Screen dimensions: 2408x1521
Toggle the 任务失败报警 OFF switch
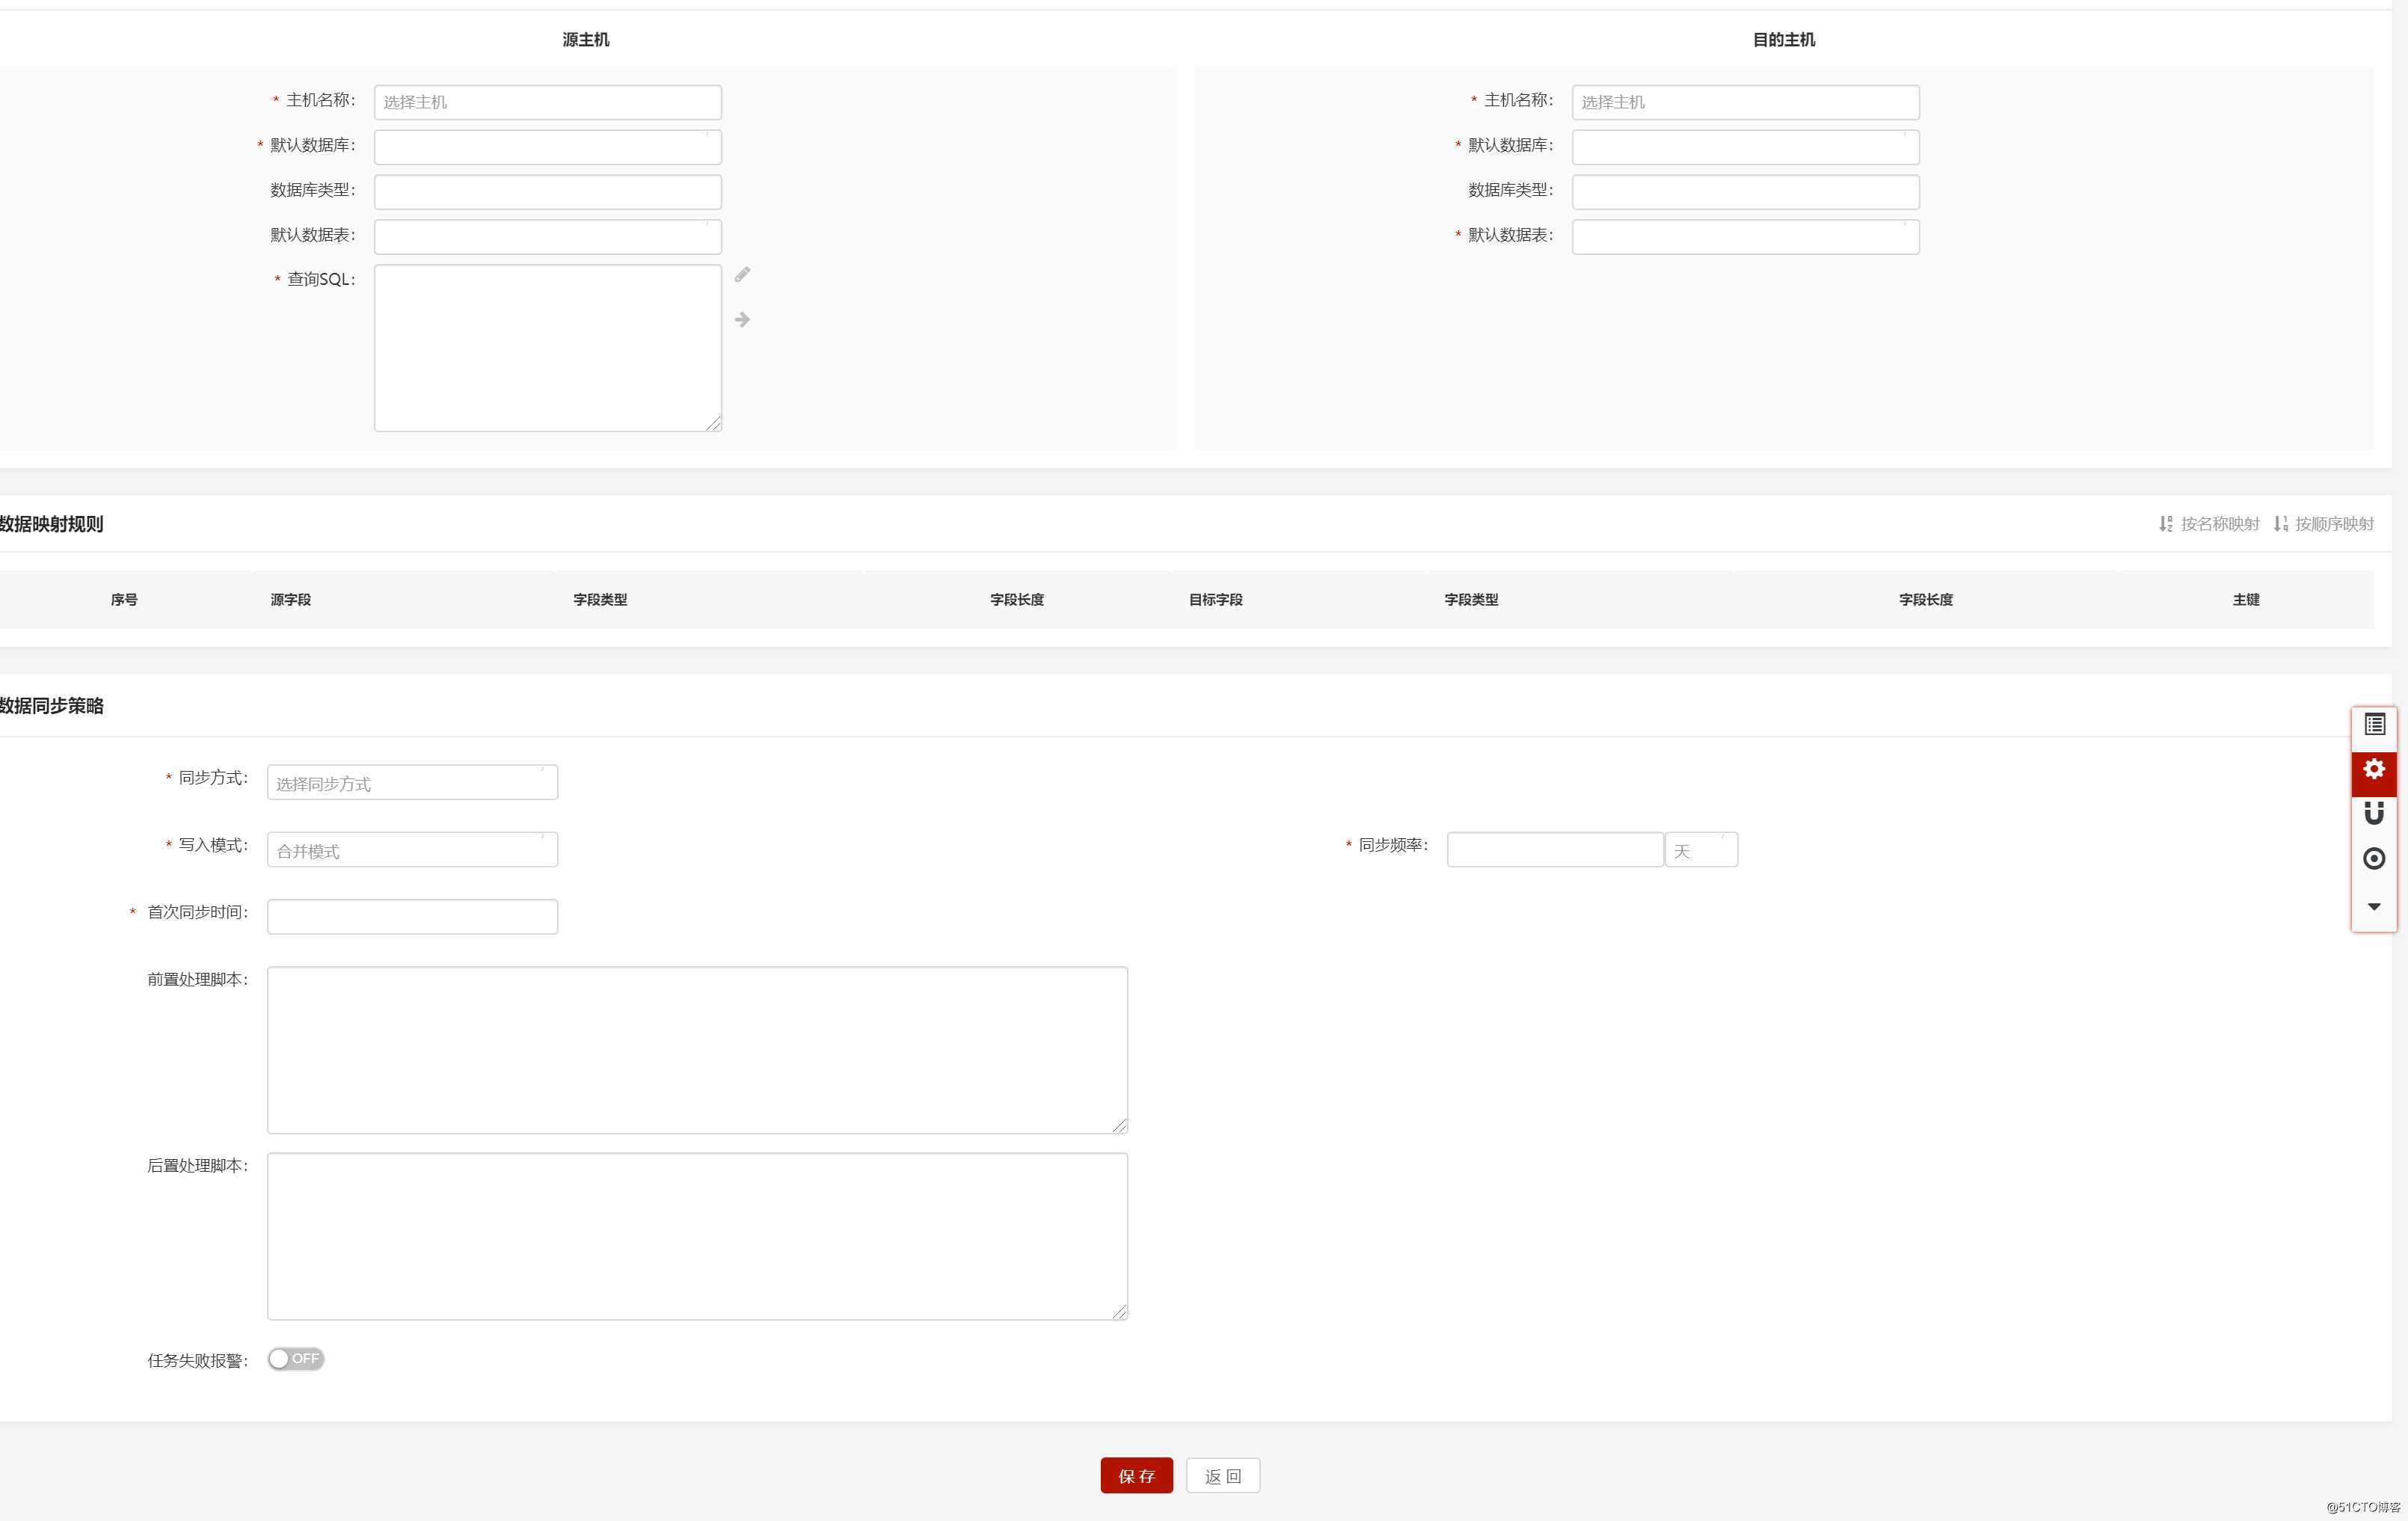(296, 1358)
